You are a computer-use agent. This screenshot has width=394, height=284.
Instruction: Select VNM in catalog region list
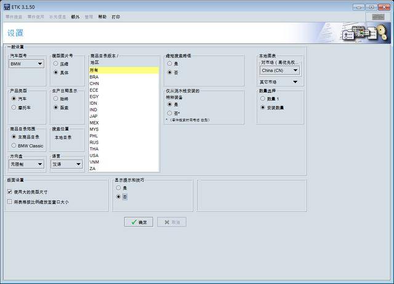(124, 162)
